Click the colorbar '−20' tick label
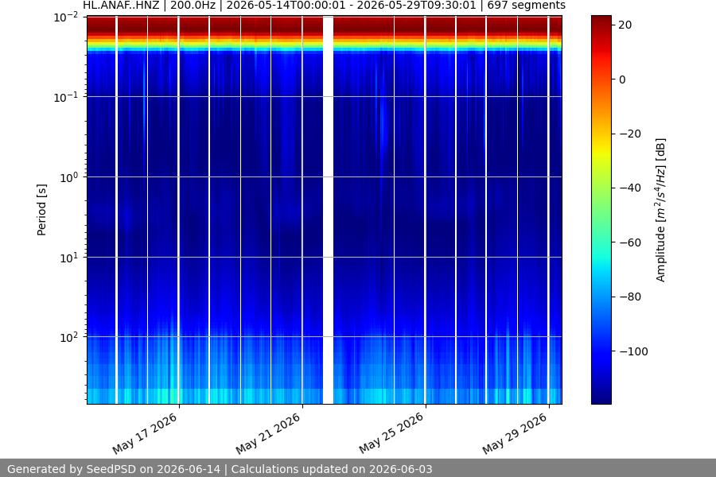The height and width of the screenshot is (477, 716). point(629,134)
